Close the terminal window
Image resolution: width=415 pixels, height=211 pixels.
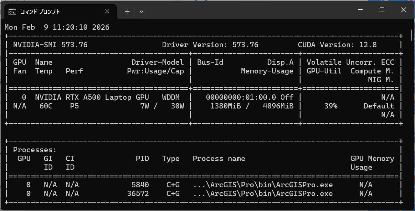point(403,10)
